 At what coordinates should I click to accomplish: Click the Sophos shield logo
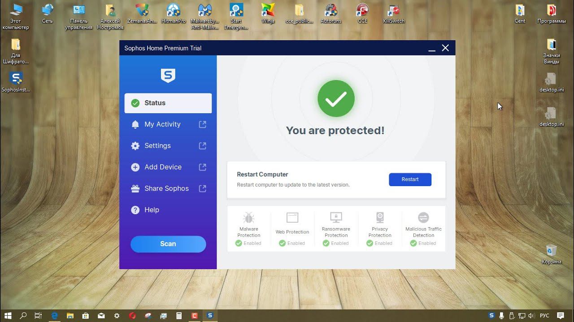(x=168, y=76)
